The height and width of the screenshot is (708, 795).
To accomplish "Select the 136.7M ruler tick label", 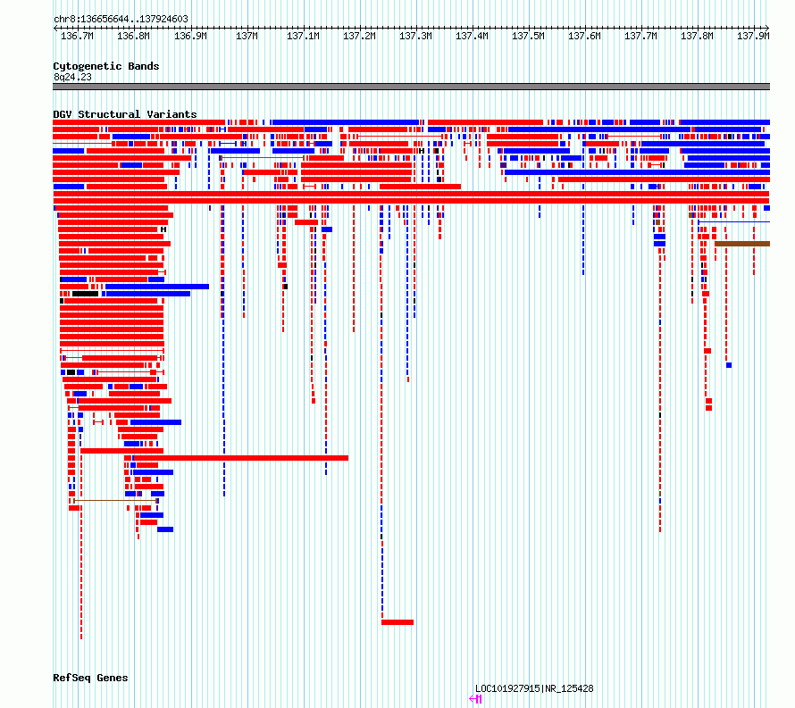I will pyautogui.click(x=77, y=36).
